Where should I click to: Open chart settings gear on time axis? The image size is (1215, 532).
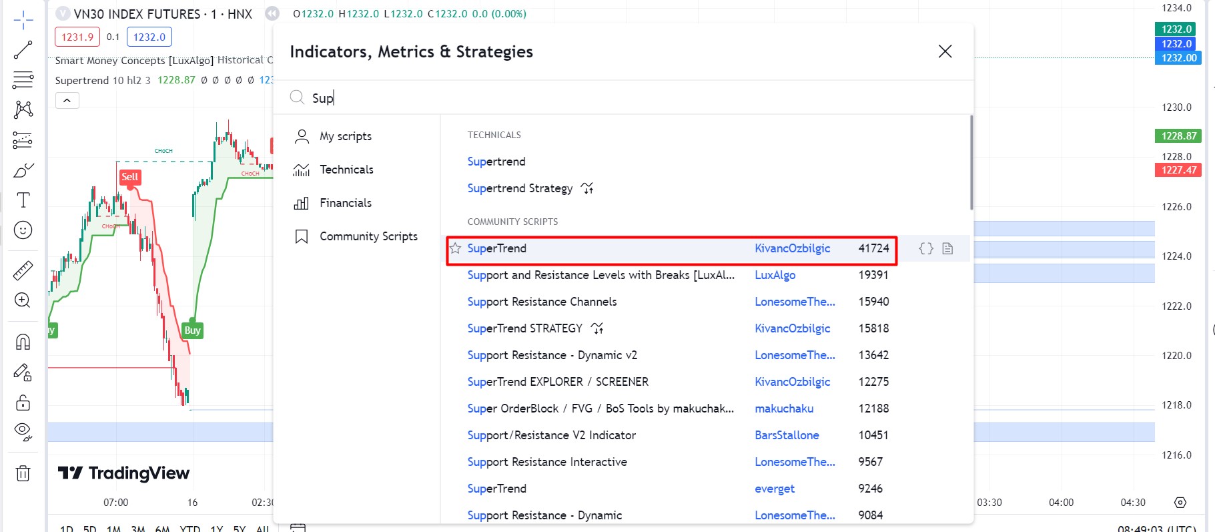point(1180,503)
